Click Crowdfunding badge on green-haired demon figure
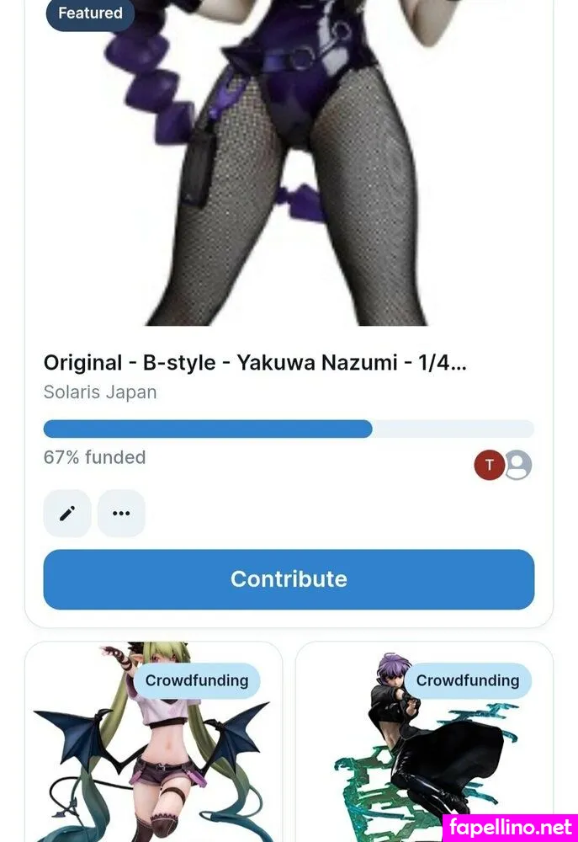 pos(197,680)
